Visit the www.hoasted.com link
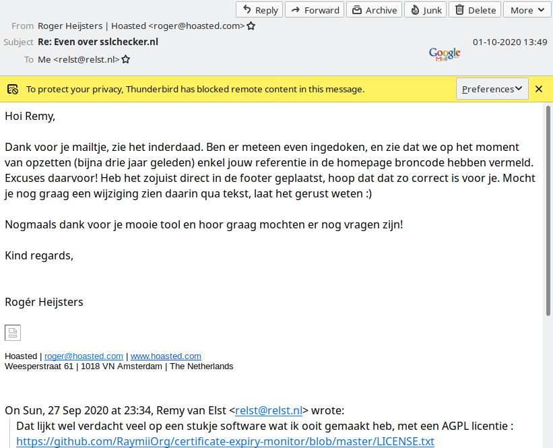The height and width of the screenshot is (448, 553). click(166, 356)
